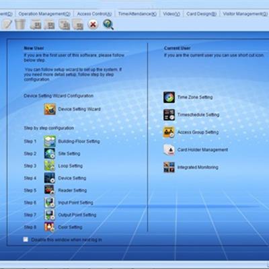Open the Video menu
This screenshot has height=269, width=269.
(171, 14)
